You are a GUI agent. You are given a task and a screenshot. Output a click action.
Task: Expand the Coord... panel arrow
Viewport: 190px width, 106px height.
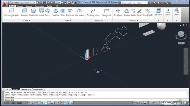click(x=168, y=21)
